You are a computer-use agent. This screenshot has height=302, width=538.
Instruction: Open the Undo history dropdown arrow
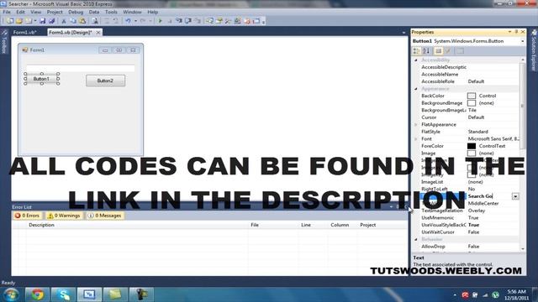click(x=135, y=21)
